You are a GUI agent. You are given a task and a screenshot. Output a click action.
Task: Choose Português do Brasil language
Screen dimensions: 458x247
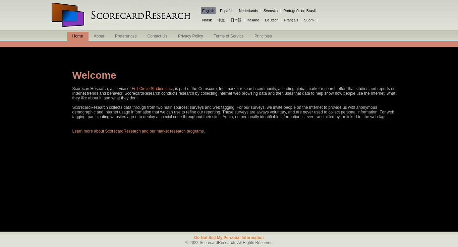(299, 11)
